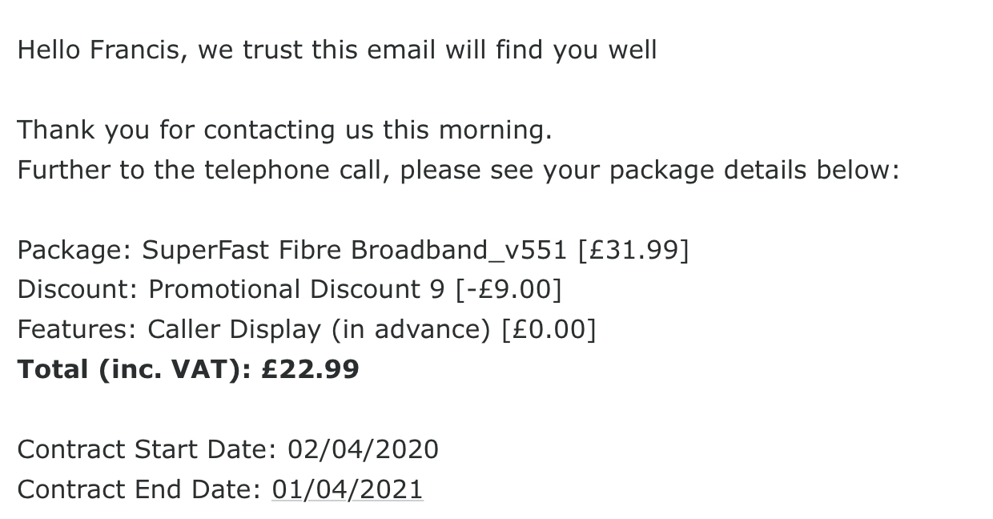Click the words this morning
Viewport: 993px width, 519px height.
(467, 131)
